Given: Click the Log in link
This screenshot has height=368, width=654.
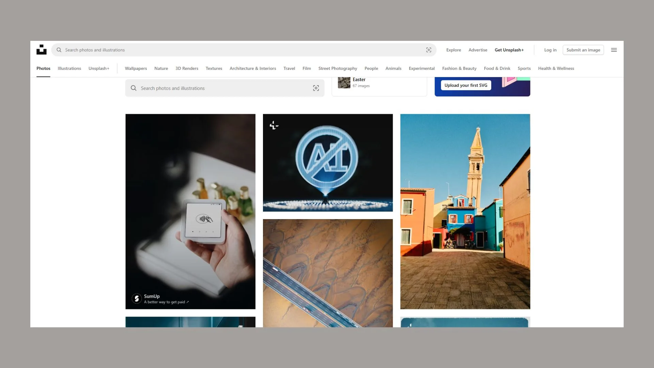Looking at the screenshot, I should click(x=550, y=50).
